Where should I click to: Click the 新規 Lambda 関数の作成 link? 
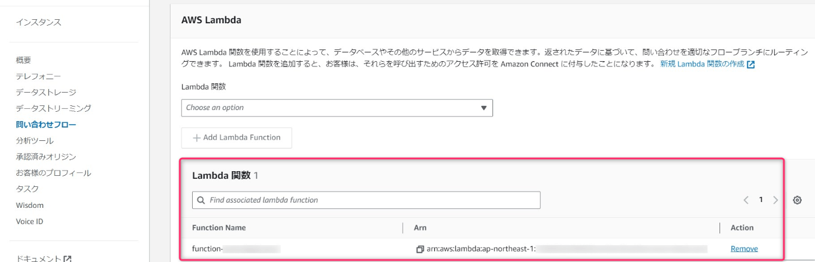click(x=702, y=65)
